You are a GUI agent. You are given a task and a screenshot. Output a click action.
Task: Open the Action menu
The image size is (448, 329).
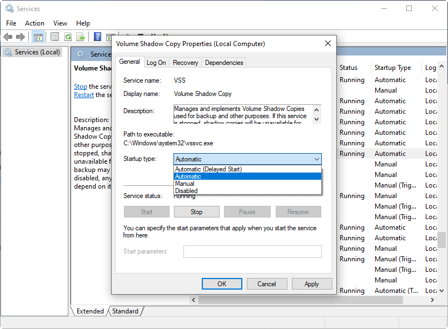tap(34, 23)
